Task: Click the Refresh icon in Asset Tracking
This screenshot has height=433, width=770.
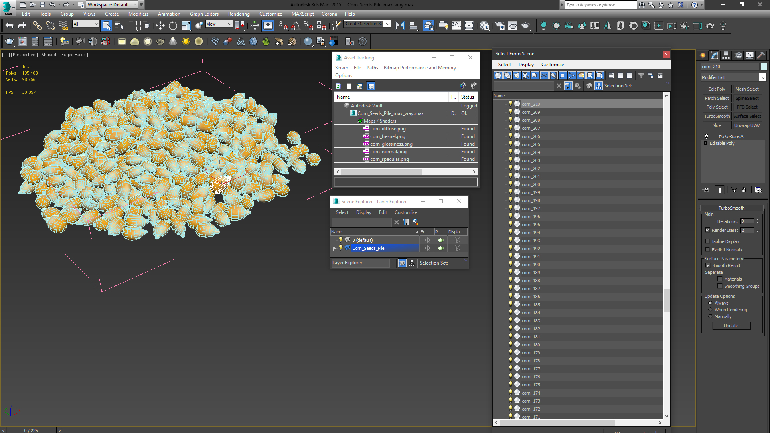Action: (x=338, y=86)
